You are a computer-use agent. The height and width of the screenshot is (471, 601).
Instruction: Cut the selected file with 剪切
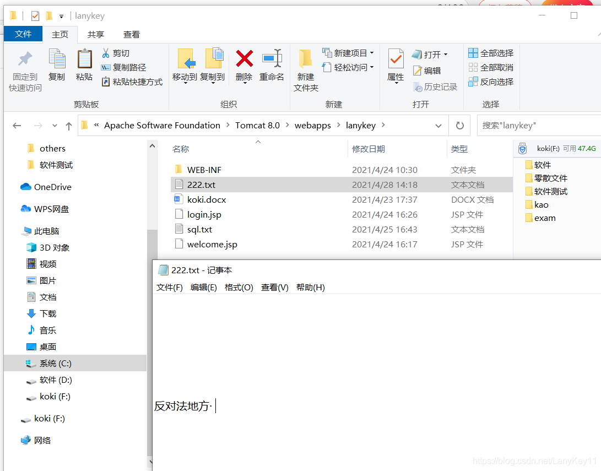(115, 53)
